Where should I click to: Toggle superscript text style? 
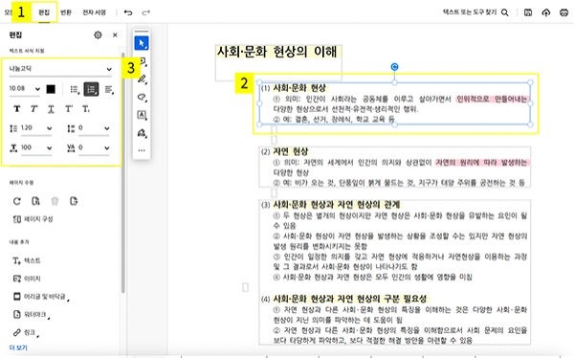[x=69, y=109]
